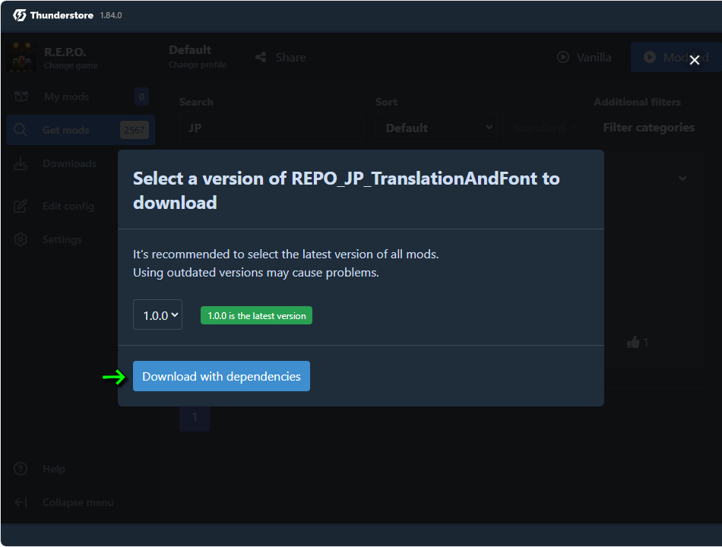
Task: Close the version selection dialog
Action: [x=694, y=60]
